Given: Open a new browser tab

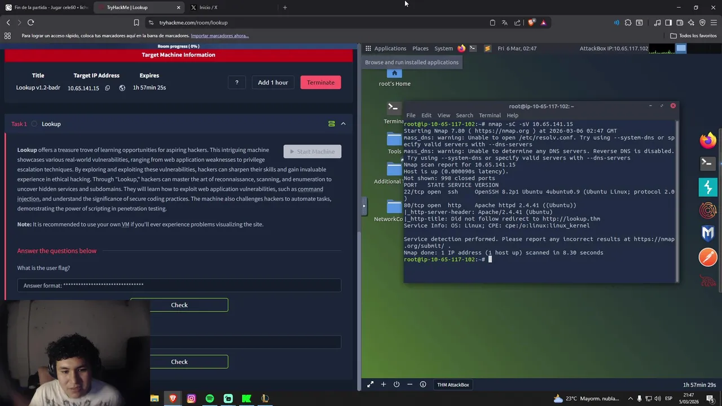Looking at the screenshot, I should point(285,7).
